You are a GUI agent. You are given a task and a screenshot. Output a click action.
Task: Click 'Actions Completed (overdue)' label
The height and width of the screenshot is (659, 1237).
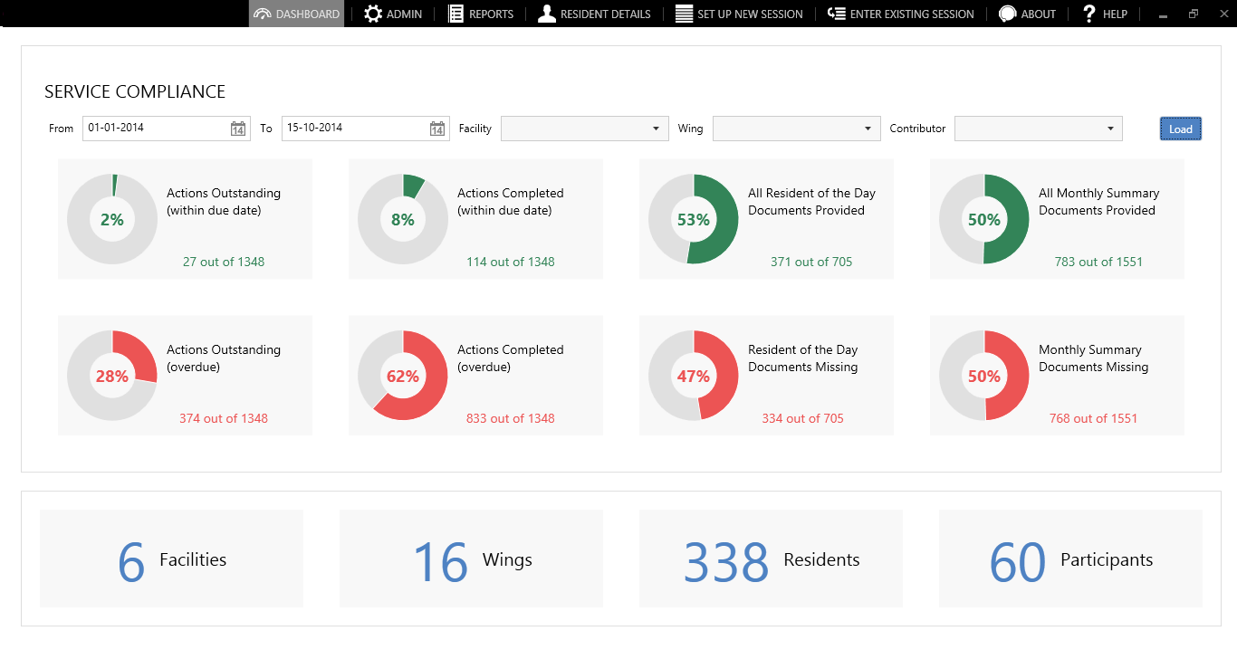coord(511,358)
